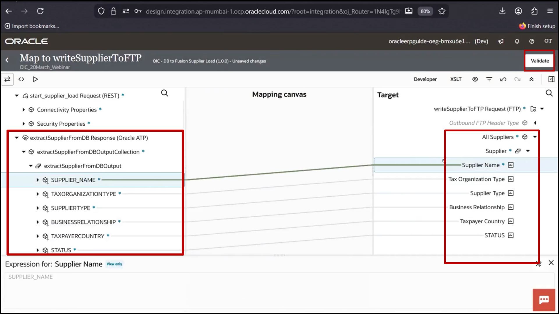Click the Maximize double-chevron icon

[531, 79]
